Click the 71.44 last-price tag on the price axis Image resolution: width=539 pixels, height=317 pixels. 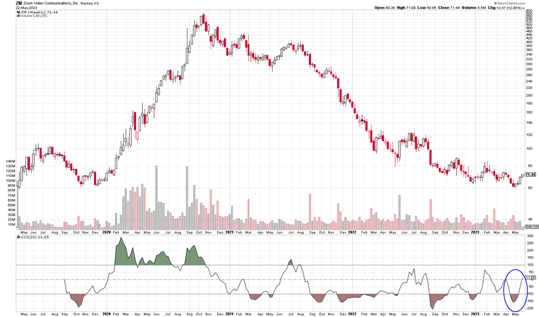coord(531,175)
